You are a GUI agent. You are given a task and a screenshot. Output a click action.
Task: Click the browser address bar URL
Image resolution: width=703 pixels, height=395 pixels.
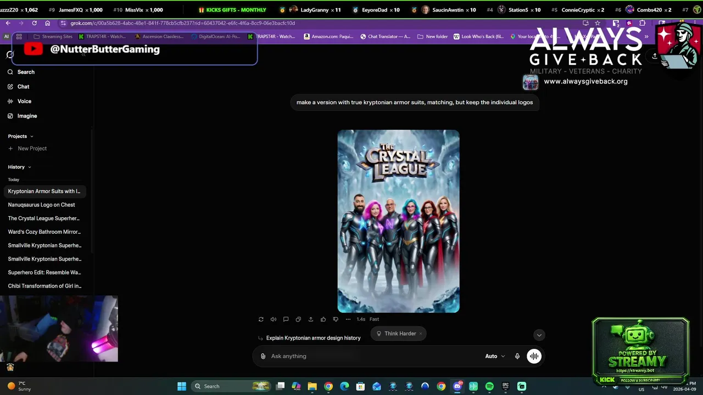pos(182,23)
